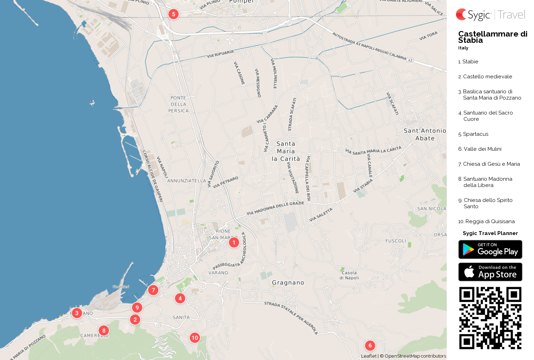Click the QR code image
This screenshot has width=534, height=360.
[490, 318]
